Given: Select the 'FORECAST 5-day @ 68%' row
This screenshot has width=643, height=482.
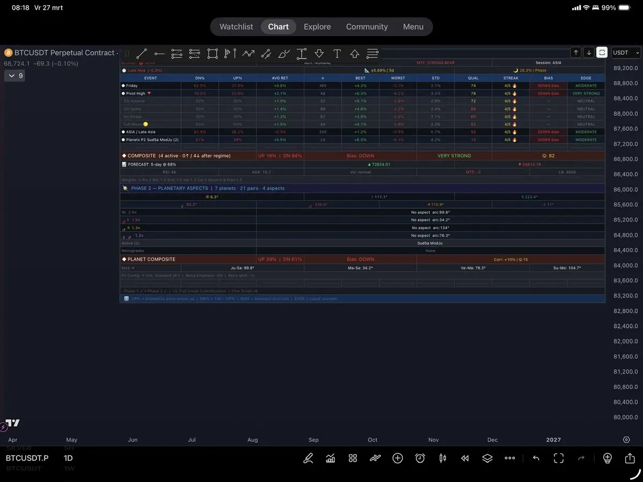Looking at the screenshot, I should [362, 164].
